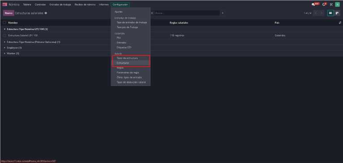343x163 pixels.
Task: Open the activities clock icon
Action: tap(324, 4)
